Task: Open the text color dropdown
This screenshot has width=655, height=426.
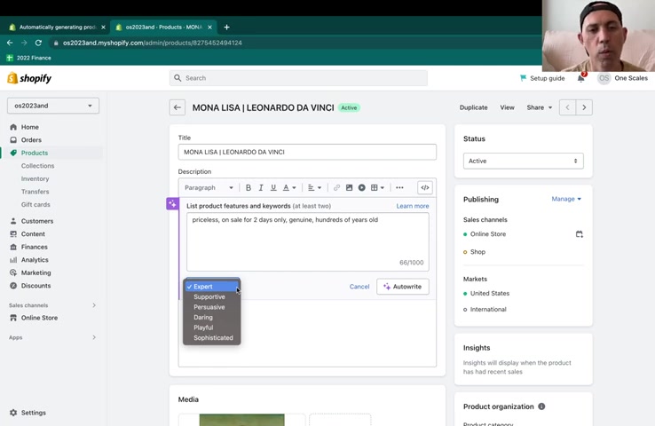Action: (x=289, y=188)
